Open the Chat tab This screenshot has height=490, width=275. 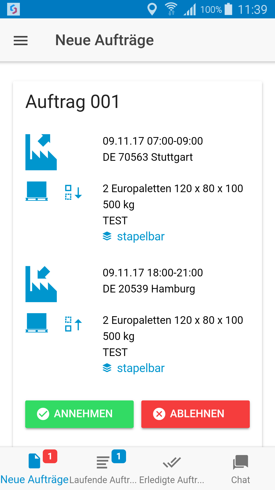click(240, 469)
